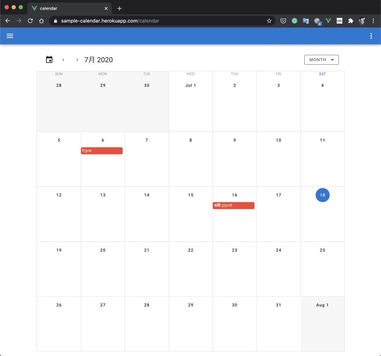Reload the current page
This screenshot has height=356, width=381.
(x=30, y=21)
